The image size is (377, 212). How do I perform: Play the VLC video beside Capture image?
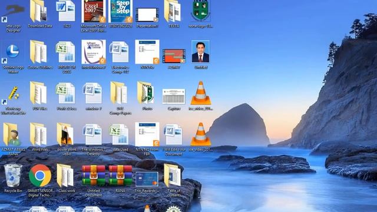pyautogui.click(x=201, y=96)
